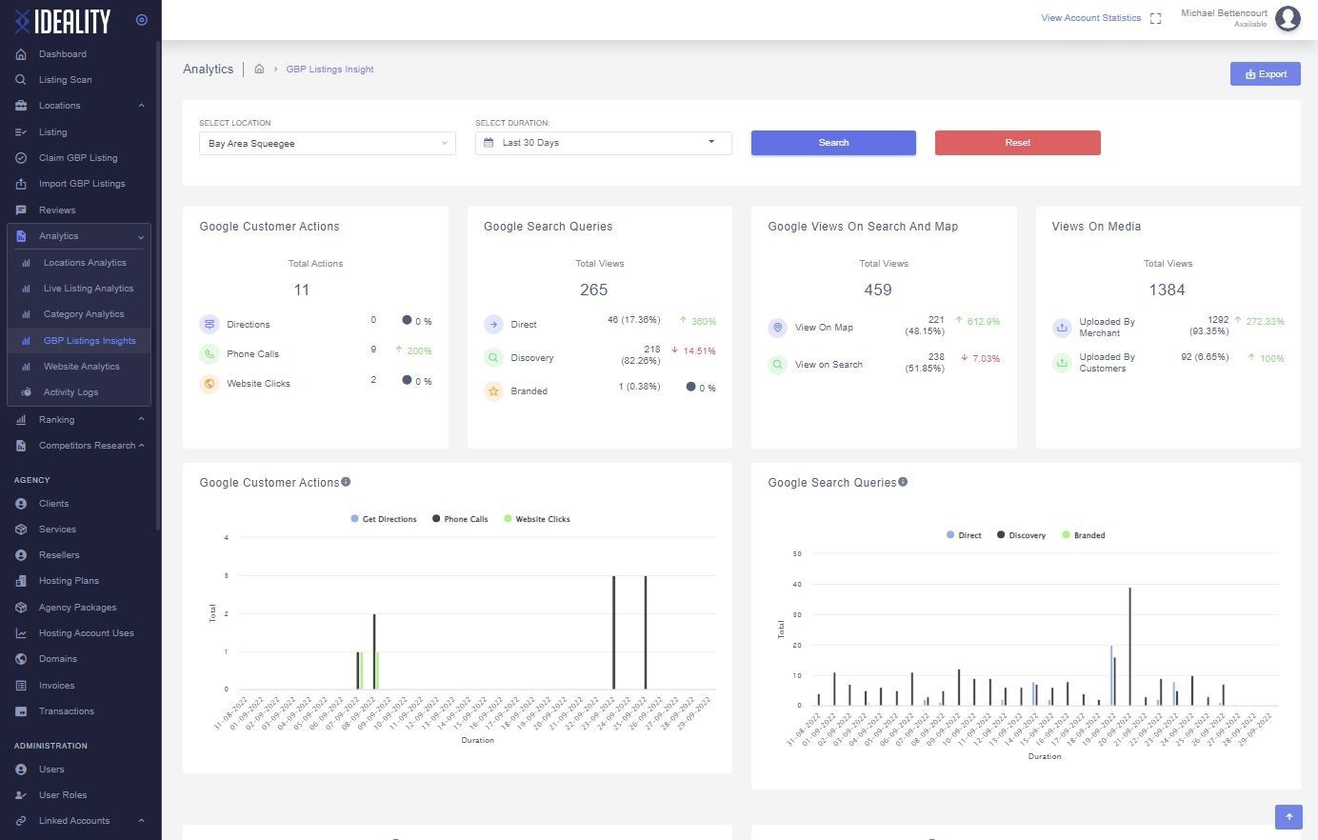
Task: Click the red Reset button
Action: 1018,143
